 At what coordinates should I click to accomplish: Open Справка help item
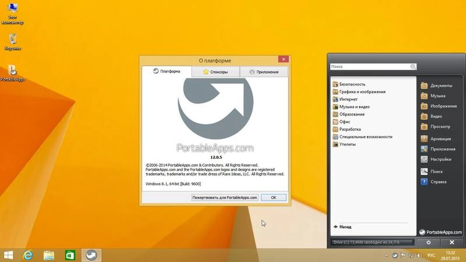pyautogui.click(x=433, y=182)
